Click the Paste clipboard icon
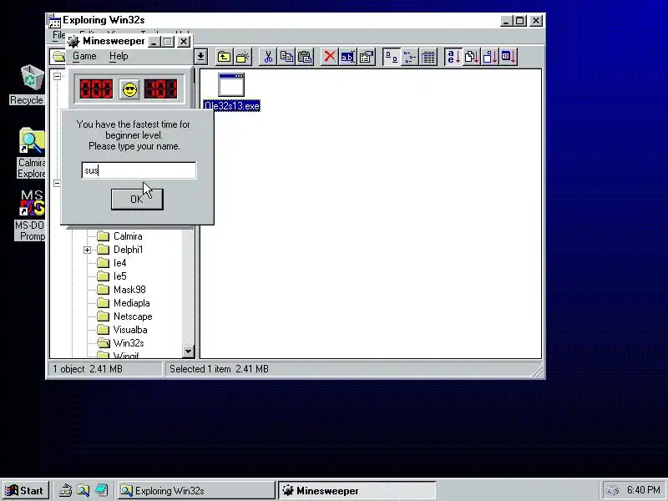This screenshot has height=501, width=668. click(x=305, y=57)
